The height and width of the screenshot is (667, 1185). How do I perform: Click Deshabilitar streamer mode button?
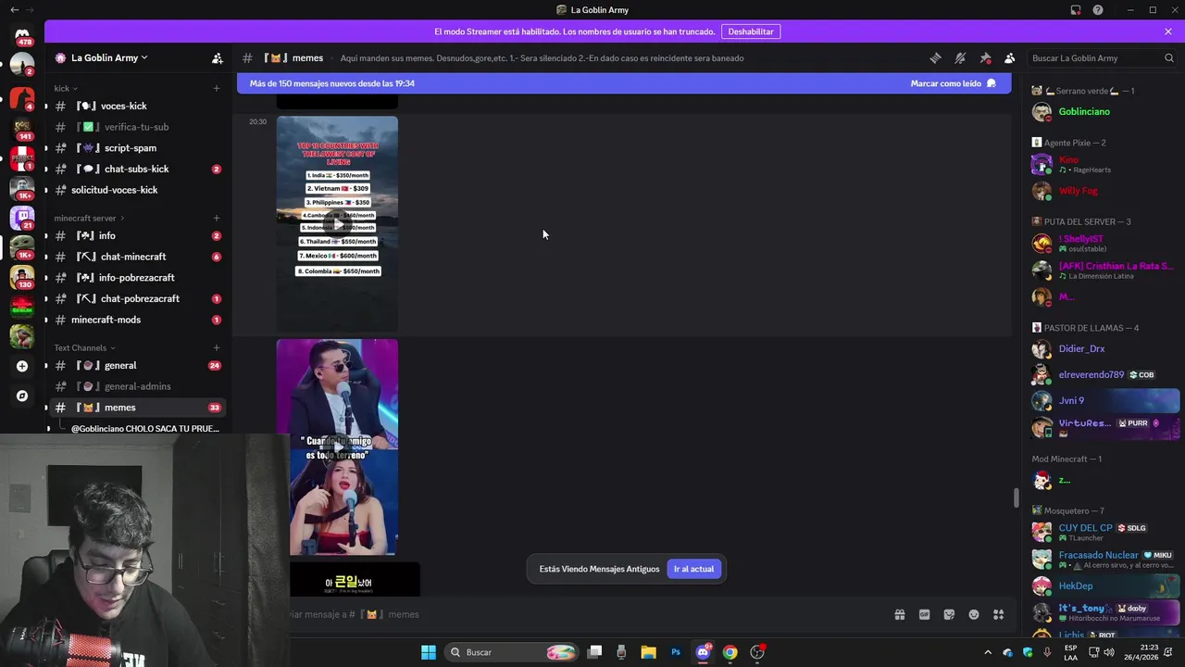[x=751, y=31]
